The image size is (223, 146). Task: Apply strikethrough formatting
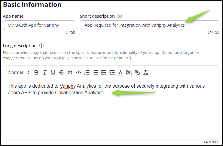point(62,72)
